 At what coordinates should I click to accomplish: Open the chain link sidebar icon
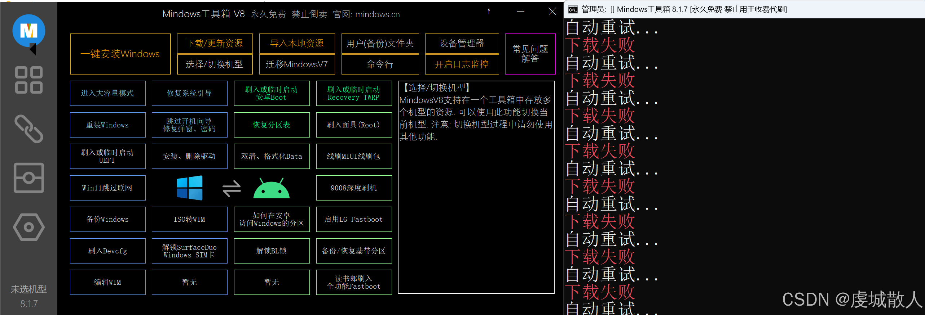coord(29,129)
